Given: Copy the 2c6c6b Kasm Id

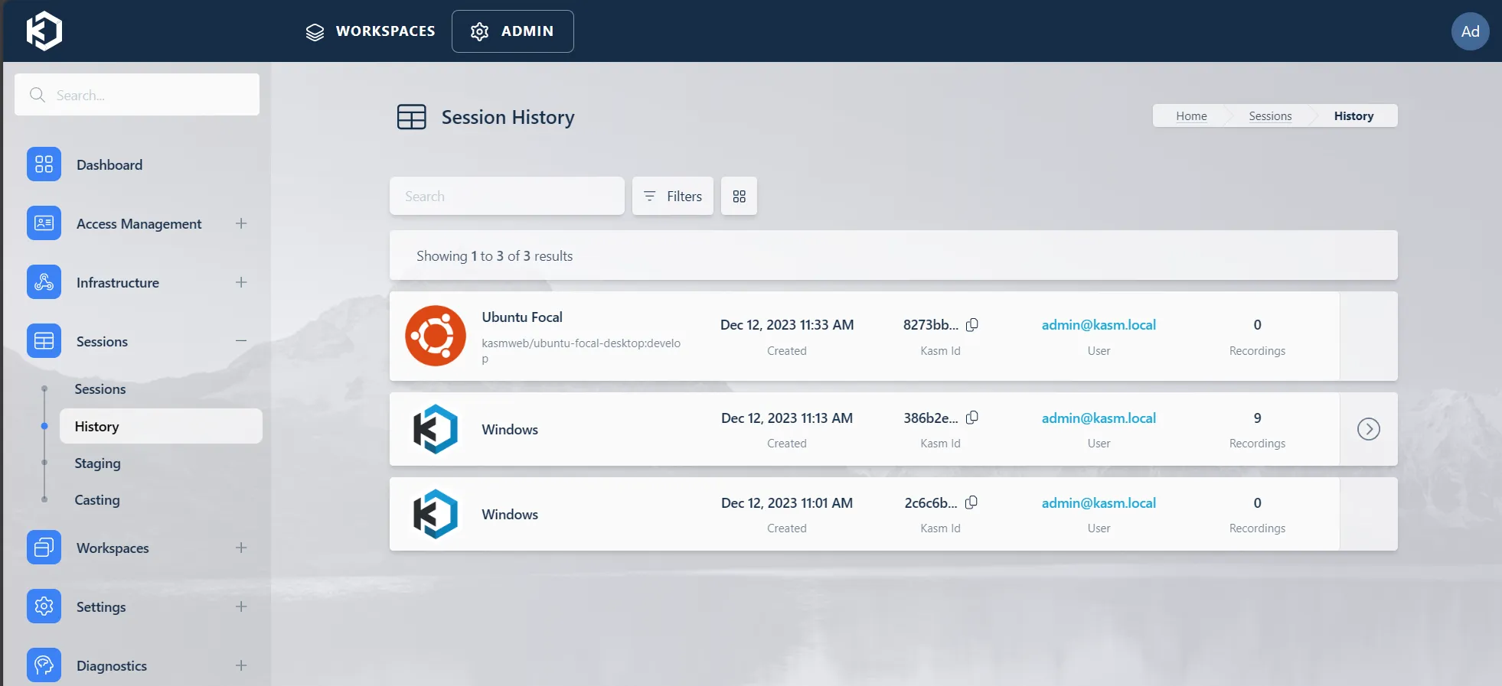Looking at the screenshot, I should (971, 502).
